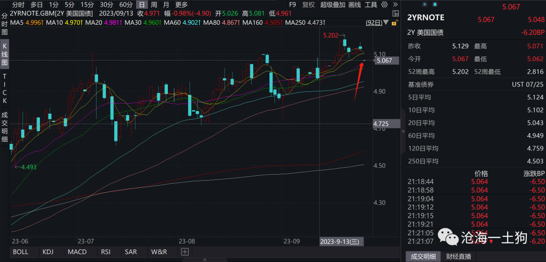Viewport: 546px width, 262px height.
Task: Open the 画线 drawing tools
Action: (355, 5)
